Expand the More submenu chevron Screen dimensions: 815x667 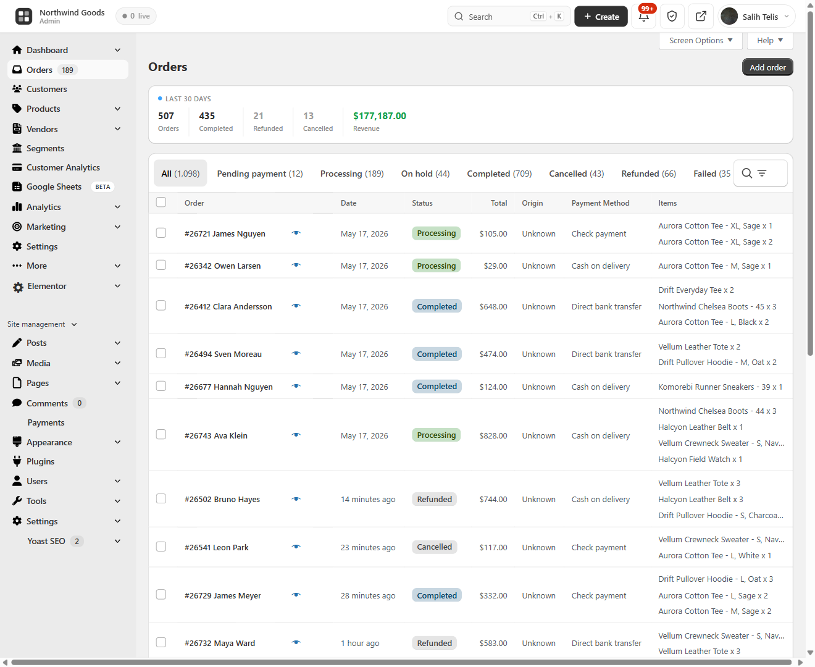click(118, 266)
